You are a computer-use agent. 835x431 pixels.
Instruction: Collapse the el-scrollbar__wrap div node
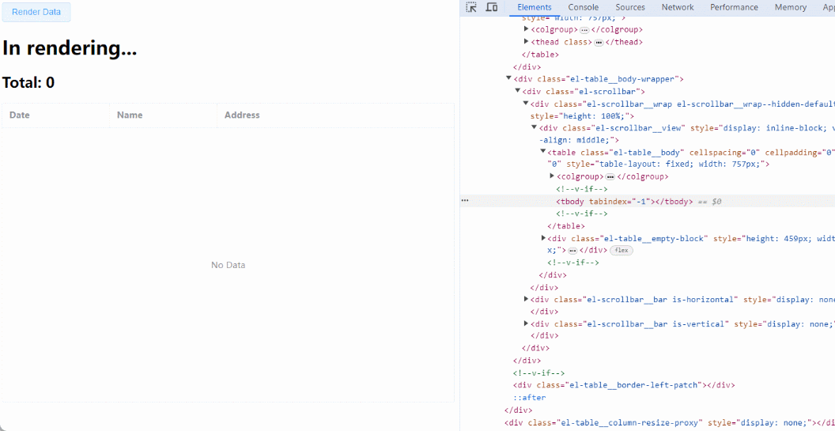526,104
